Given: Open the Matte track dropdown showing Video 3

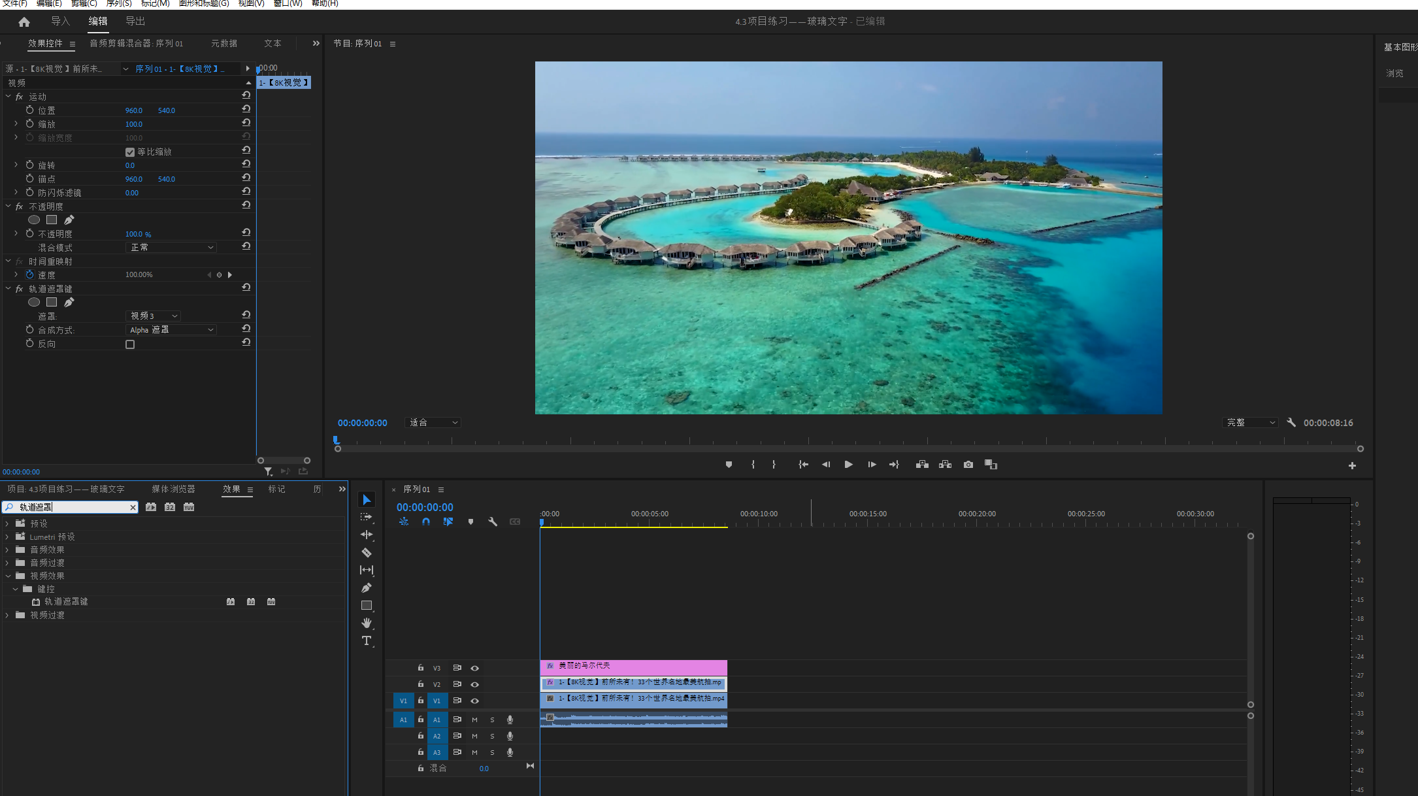Looking at the screenshot, I should (x=153, y=316).
